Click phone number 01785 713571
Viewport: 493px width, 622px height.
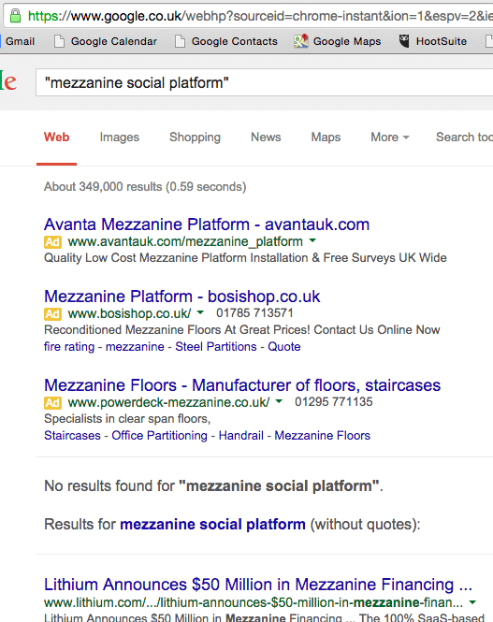tap(254, 313)
